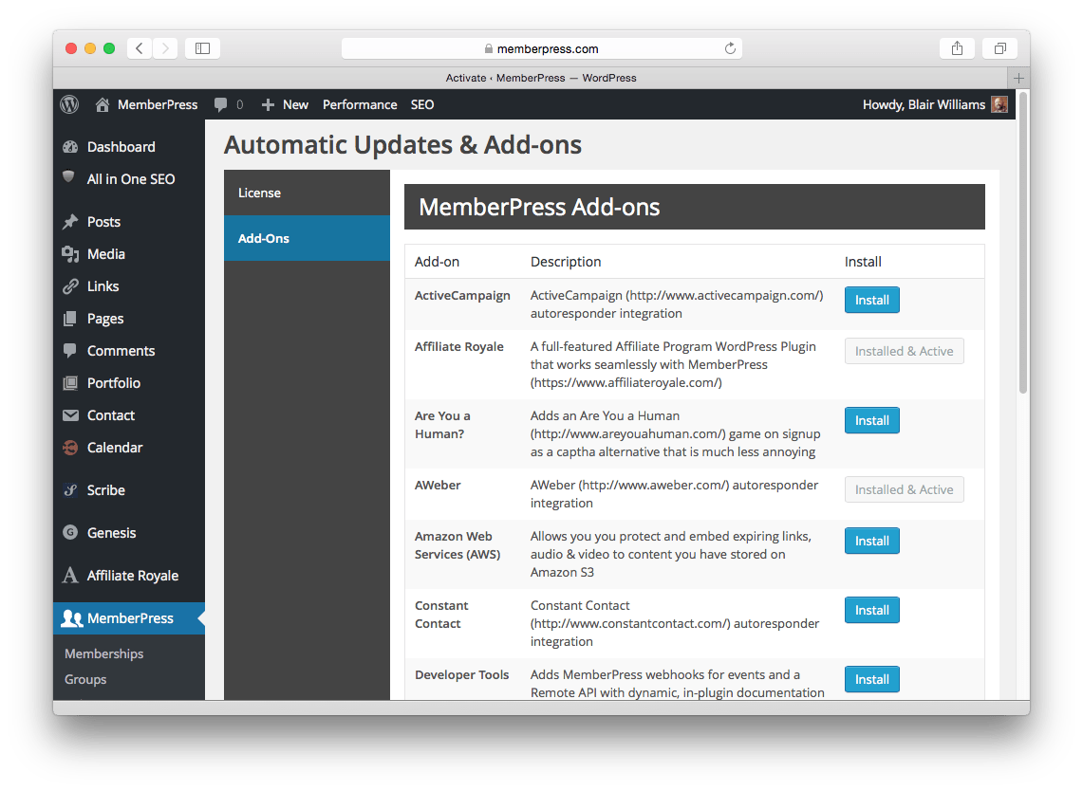Click New in the admin bar
The width and height of the screenshot is (1083, 791).
coord(295,105)
